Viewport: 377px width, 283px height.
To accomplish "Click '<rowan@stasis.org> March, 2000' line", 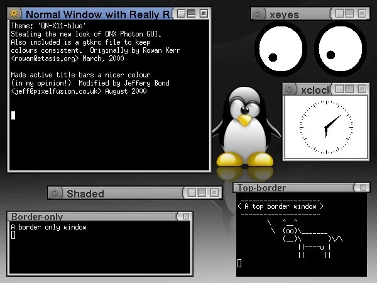I will coord(67,58).
